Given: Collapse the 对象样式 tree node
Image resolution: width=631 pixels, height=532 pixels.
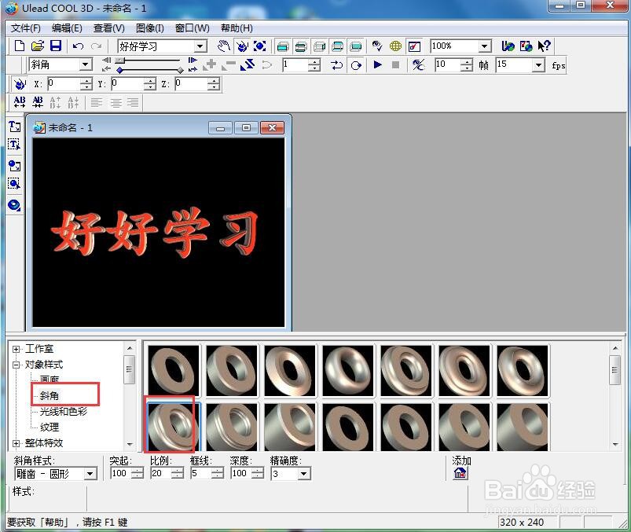Looking at the screenshot, I should pos(16,365).
